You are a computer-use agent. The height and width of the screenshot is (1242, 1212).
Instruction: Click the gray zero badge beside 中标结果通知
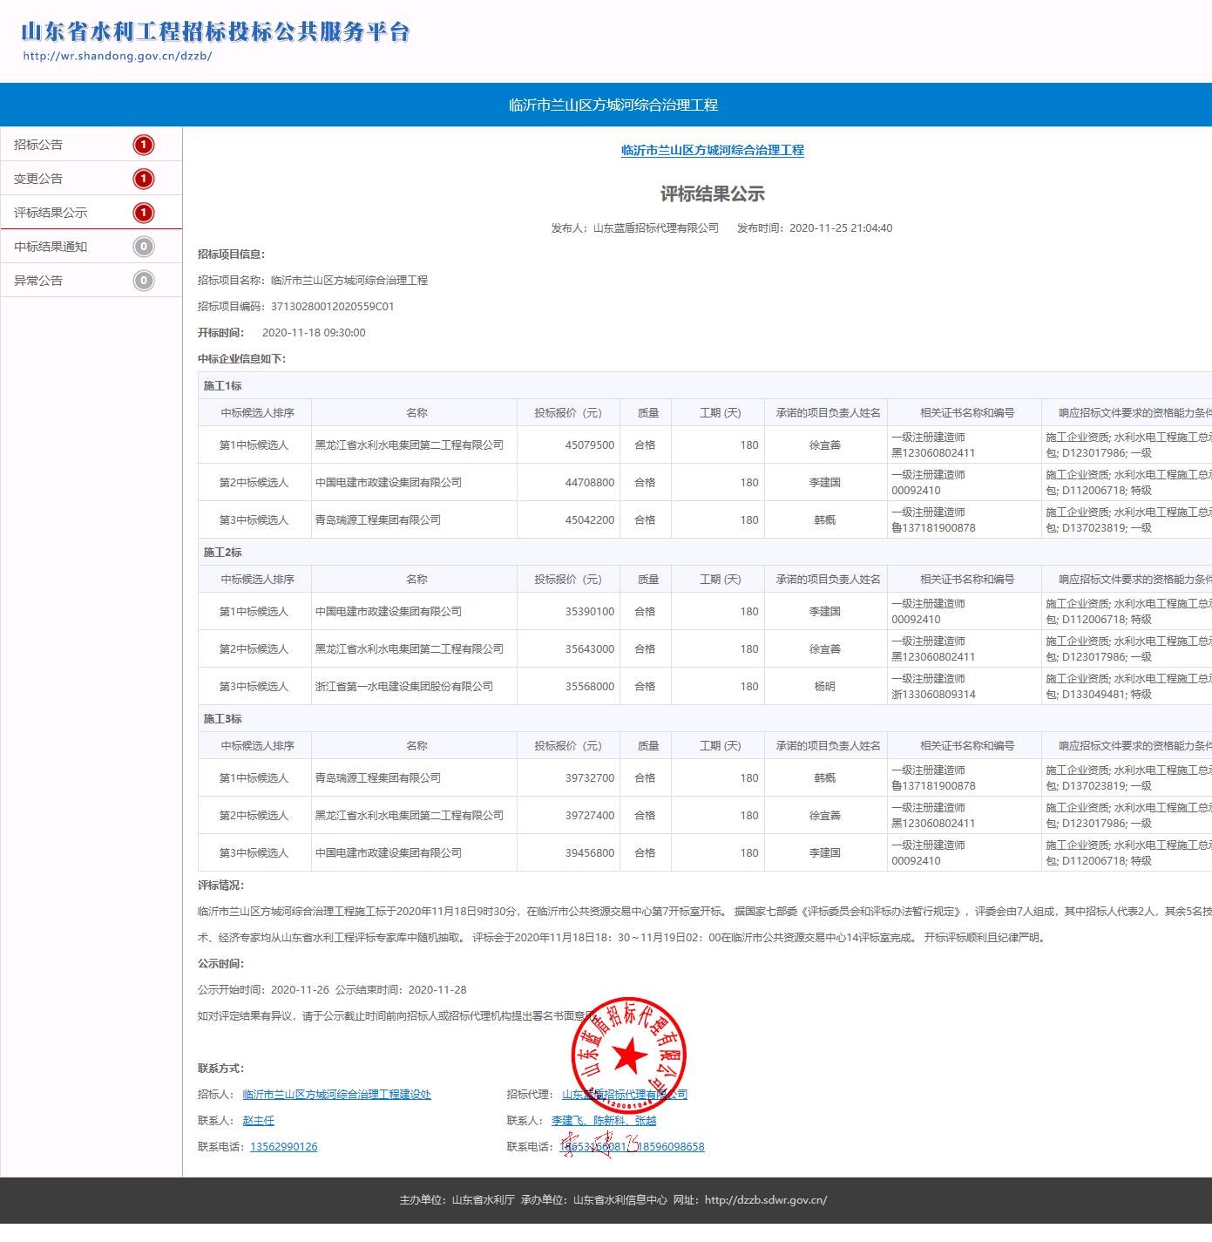pos(143,247)
